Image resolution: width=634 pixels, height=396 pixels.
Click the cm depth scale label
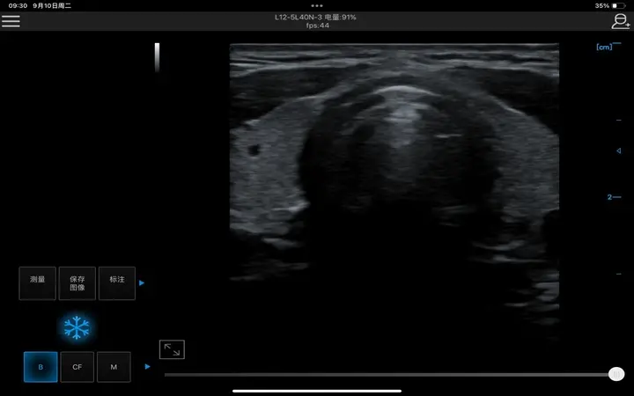[604, 47]
